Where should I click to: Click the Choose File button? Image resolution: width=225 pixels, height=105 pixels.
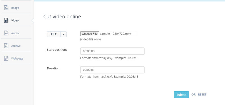90,34
